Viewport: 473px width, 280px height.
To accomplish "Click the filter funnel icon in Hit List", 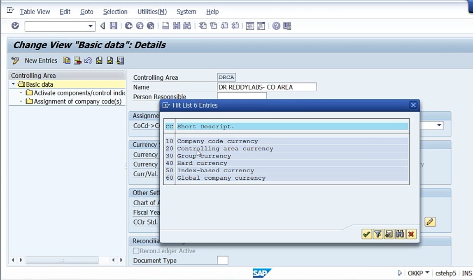I will [x=377, y=234].
